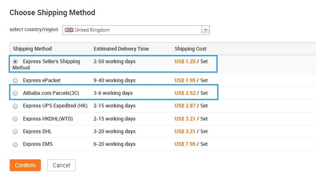This screenshot has width=316, height=180.
Task: Click the Estimated Delivery Time column header
Action: coord(121,49)
